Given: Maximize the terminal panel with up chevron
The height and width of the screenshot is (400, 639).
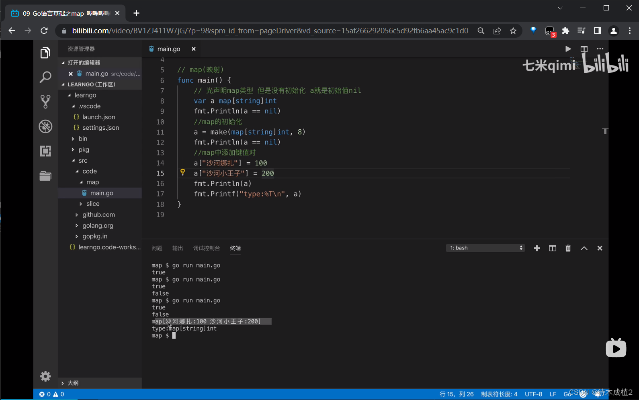Looking at the screenshot, I should coord(584,248).
